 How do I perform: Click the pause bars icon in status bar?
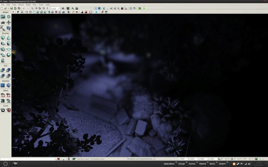point(69,159)
